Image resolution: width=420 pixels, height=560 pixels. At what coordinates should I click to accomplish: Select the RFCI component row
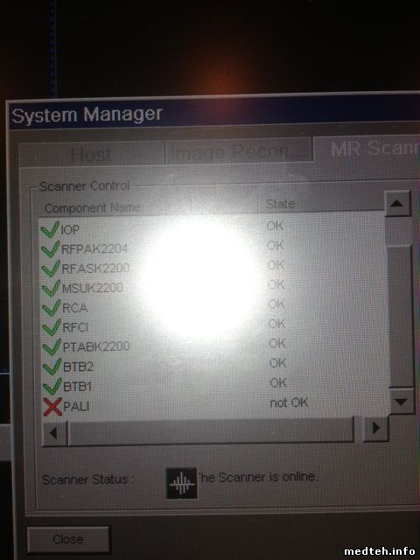(x=213, y=326)
